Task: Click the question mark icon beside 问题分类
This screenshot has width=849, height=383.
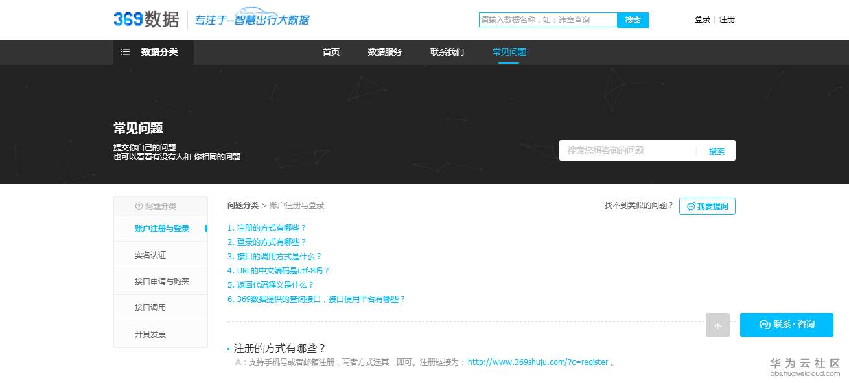Action: (139, 206)
